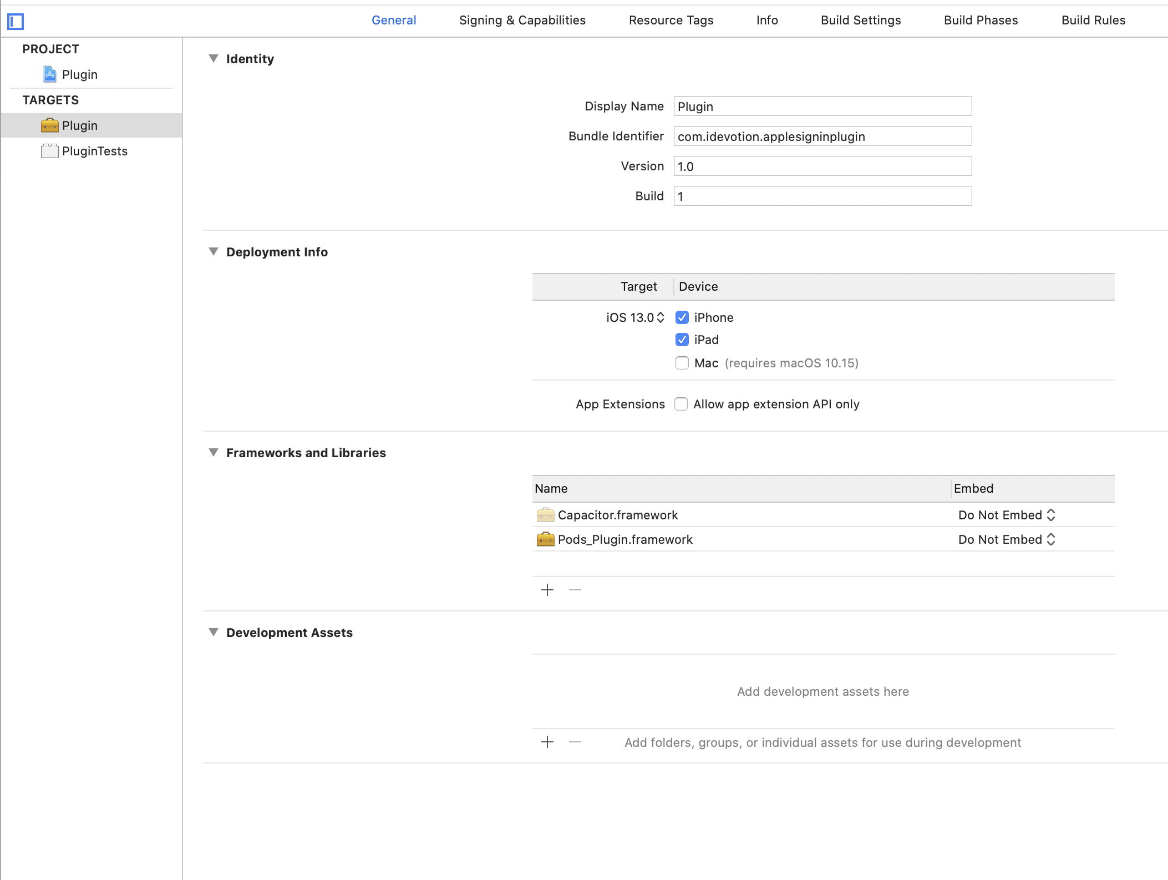The width and height of the screenshot is (1168, 880).
Task: Switch to the General tab
Action: (x=394, y=21)
